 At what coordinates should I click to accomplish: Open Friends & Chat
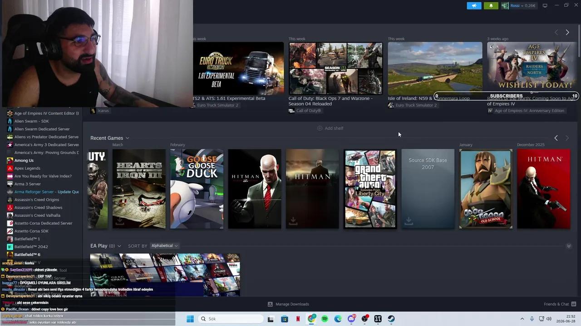coord(560,304)
